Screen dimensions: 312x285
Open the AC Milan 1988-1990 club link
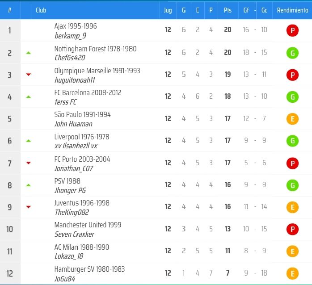click(x=81, y=247)
